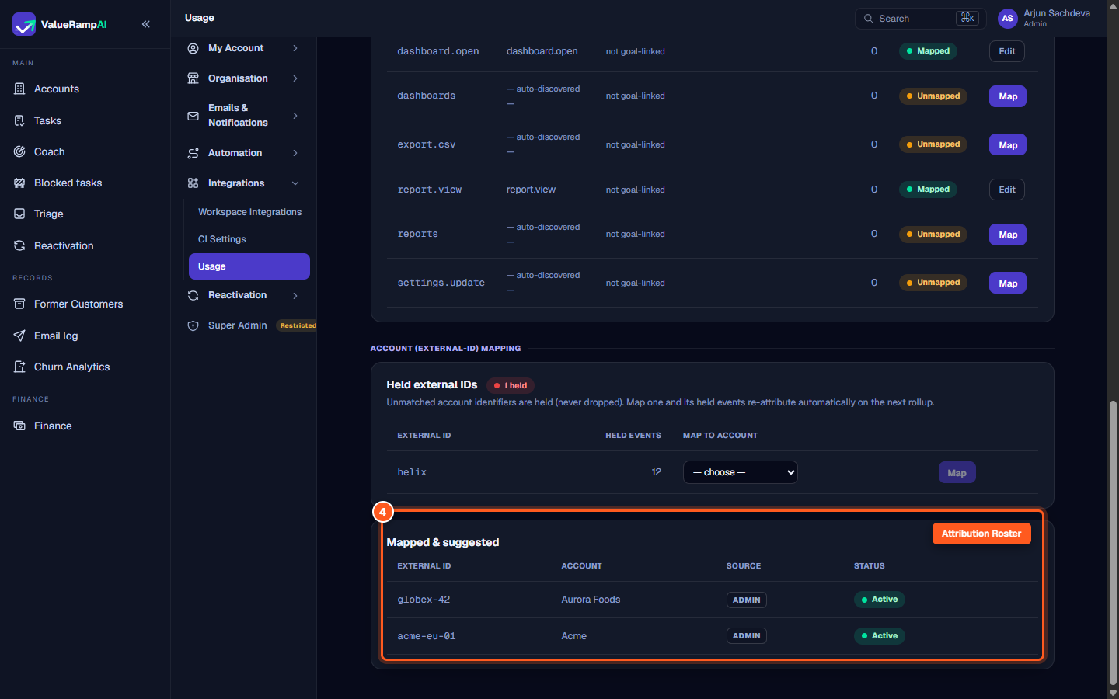The width and height of the screenshot is (1119, 699).
Task: Click the Integrations grid icon
Action: (x=193, y=183)
